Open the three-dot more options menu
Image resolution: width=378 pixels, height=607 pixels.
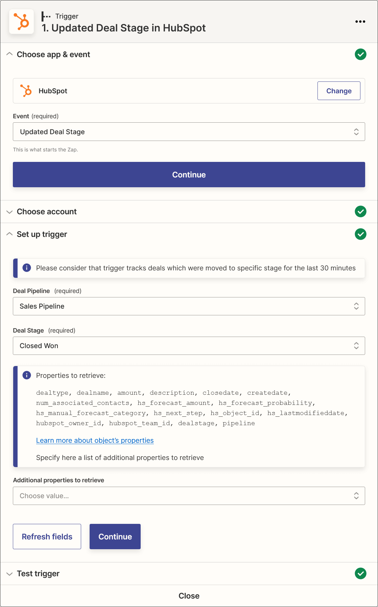click(x=360, y=22)
